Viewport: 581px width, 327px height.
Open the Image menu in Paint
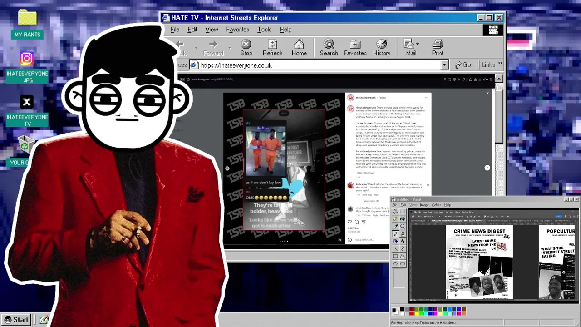click(424, 205)
